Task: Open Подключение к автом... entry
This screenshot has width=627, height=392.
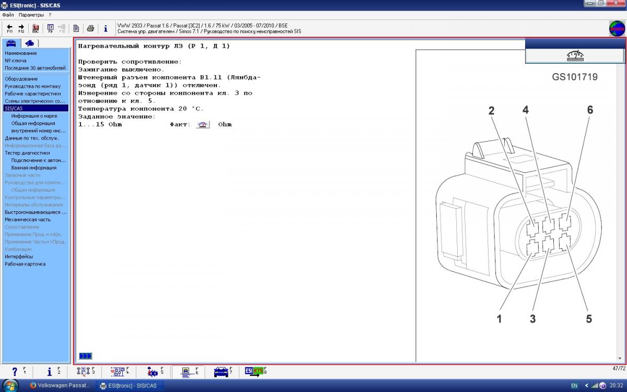Action: tap(39, 160)
